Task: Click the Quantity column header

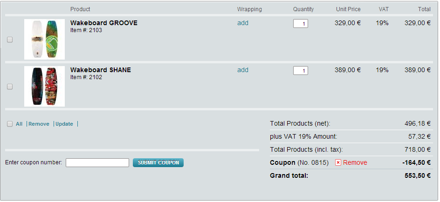Action: 303,9
